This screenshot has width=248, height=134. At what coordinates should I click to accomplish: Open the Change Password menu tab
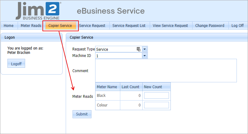[x=210, y=26]
